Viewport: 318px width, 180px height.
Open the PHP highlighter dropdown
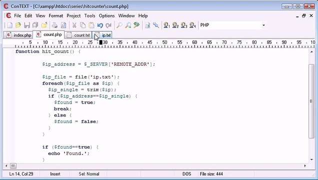(263, 25)
